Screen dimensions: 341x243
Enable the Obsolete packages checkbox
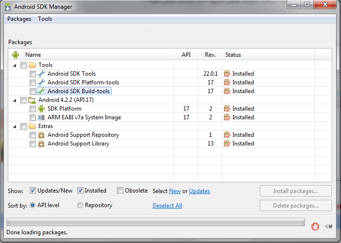(120, 191)
